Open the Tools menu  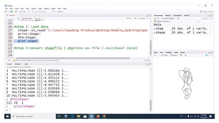click(x=59, y=9)
